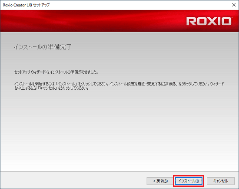Click the heading インストールの準備完了
Viewport: 239px width, 189px height.
(x=43, y=47)
